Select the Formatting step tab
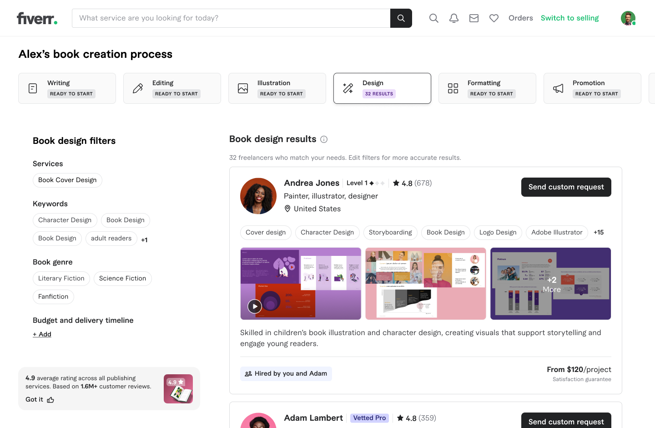This screenshot has height=428, width=655. point(487,88)
